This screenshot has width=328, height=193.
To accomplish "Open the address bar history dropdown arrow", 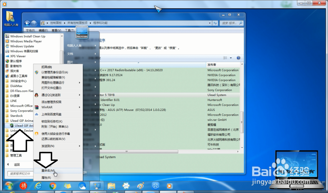I will click(x=210, y=23).
